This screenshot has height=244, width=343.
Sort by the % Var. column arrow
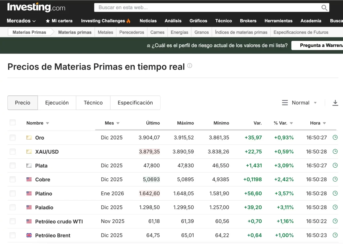tap(291, 123)
